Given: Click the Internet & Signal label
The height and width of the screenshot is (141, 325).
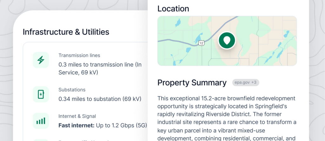Looking at the screenshot, I should pyautogui.click(x=77, y=116).
